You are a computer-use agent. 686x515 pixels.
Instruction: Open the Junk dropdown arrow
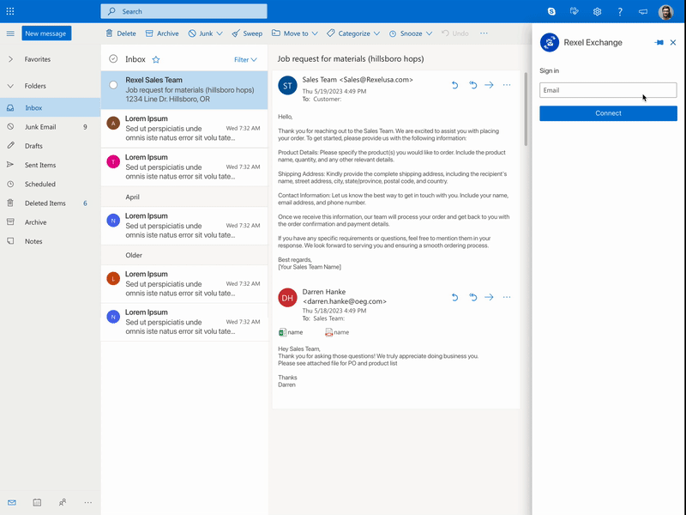pos(220,33)
